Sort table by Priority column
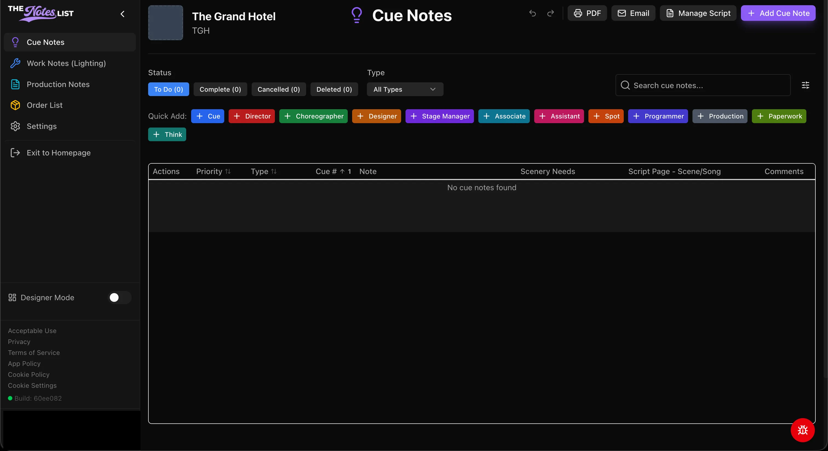The image size is (828, 451). tap(213, 171)
